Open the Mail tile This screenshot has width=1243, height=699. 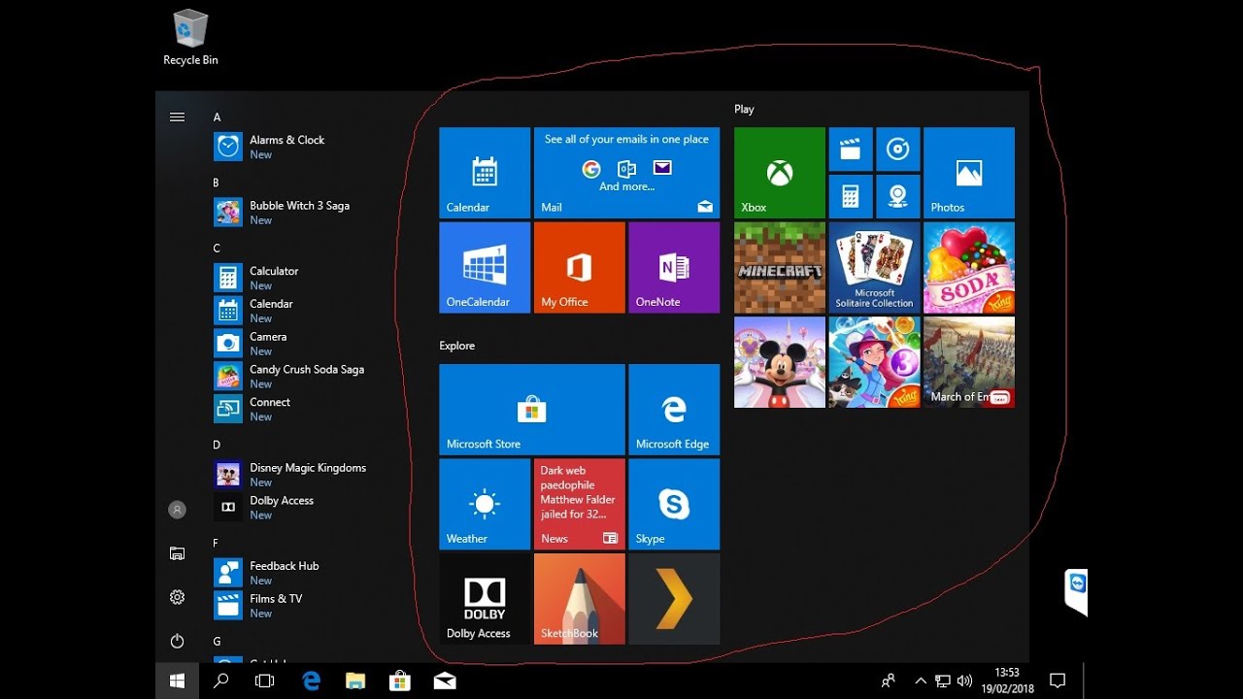point(626,173)
